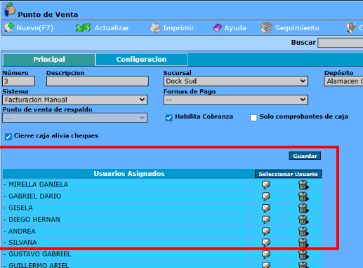Click the Número input field
Image resolution: width=363 pixels, height=268 pixels.
(19, 81)
